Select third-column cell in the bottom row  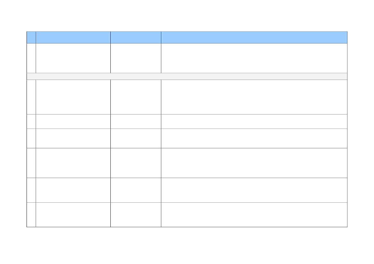click(x=136, y=215)
